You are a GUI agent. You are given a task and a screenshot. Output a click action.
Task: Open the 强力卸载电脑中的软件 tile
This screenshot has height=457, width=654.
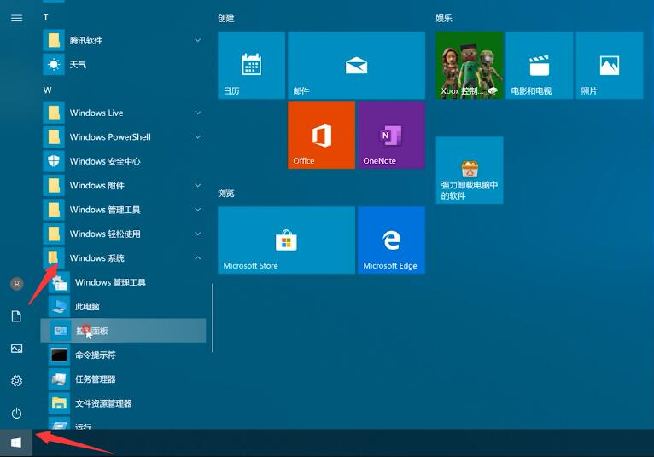[470, 171]
